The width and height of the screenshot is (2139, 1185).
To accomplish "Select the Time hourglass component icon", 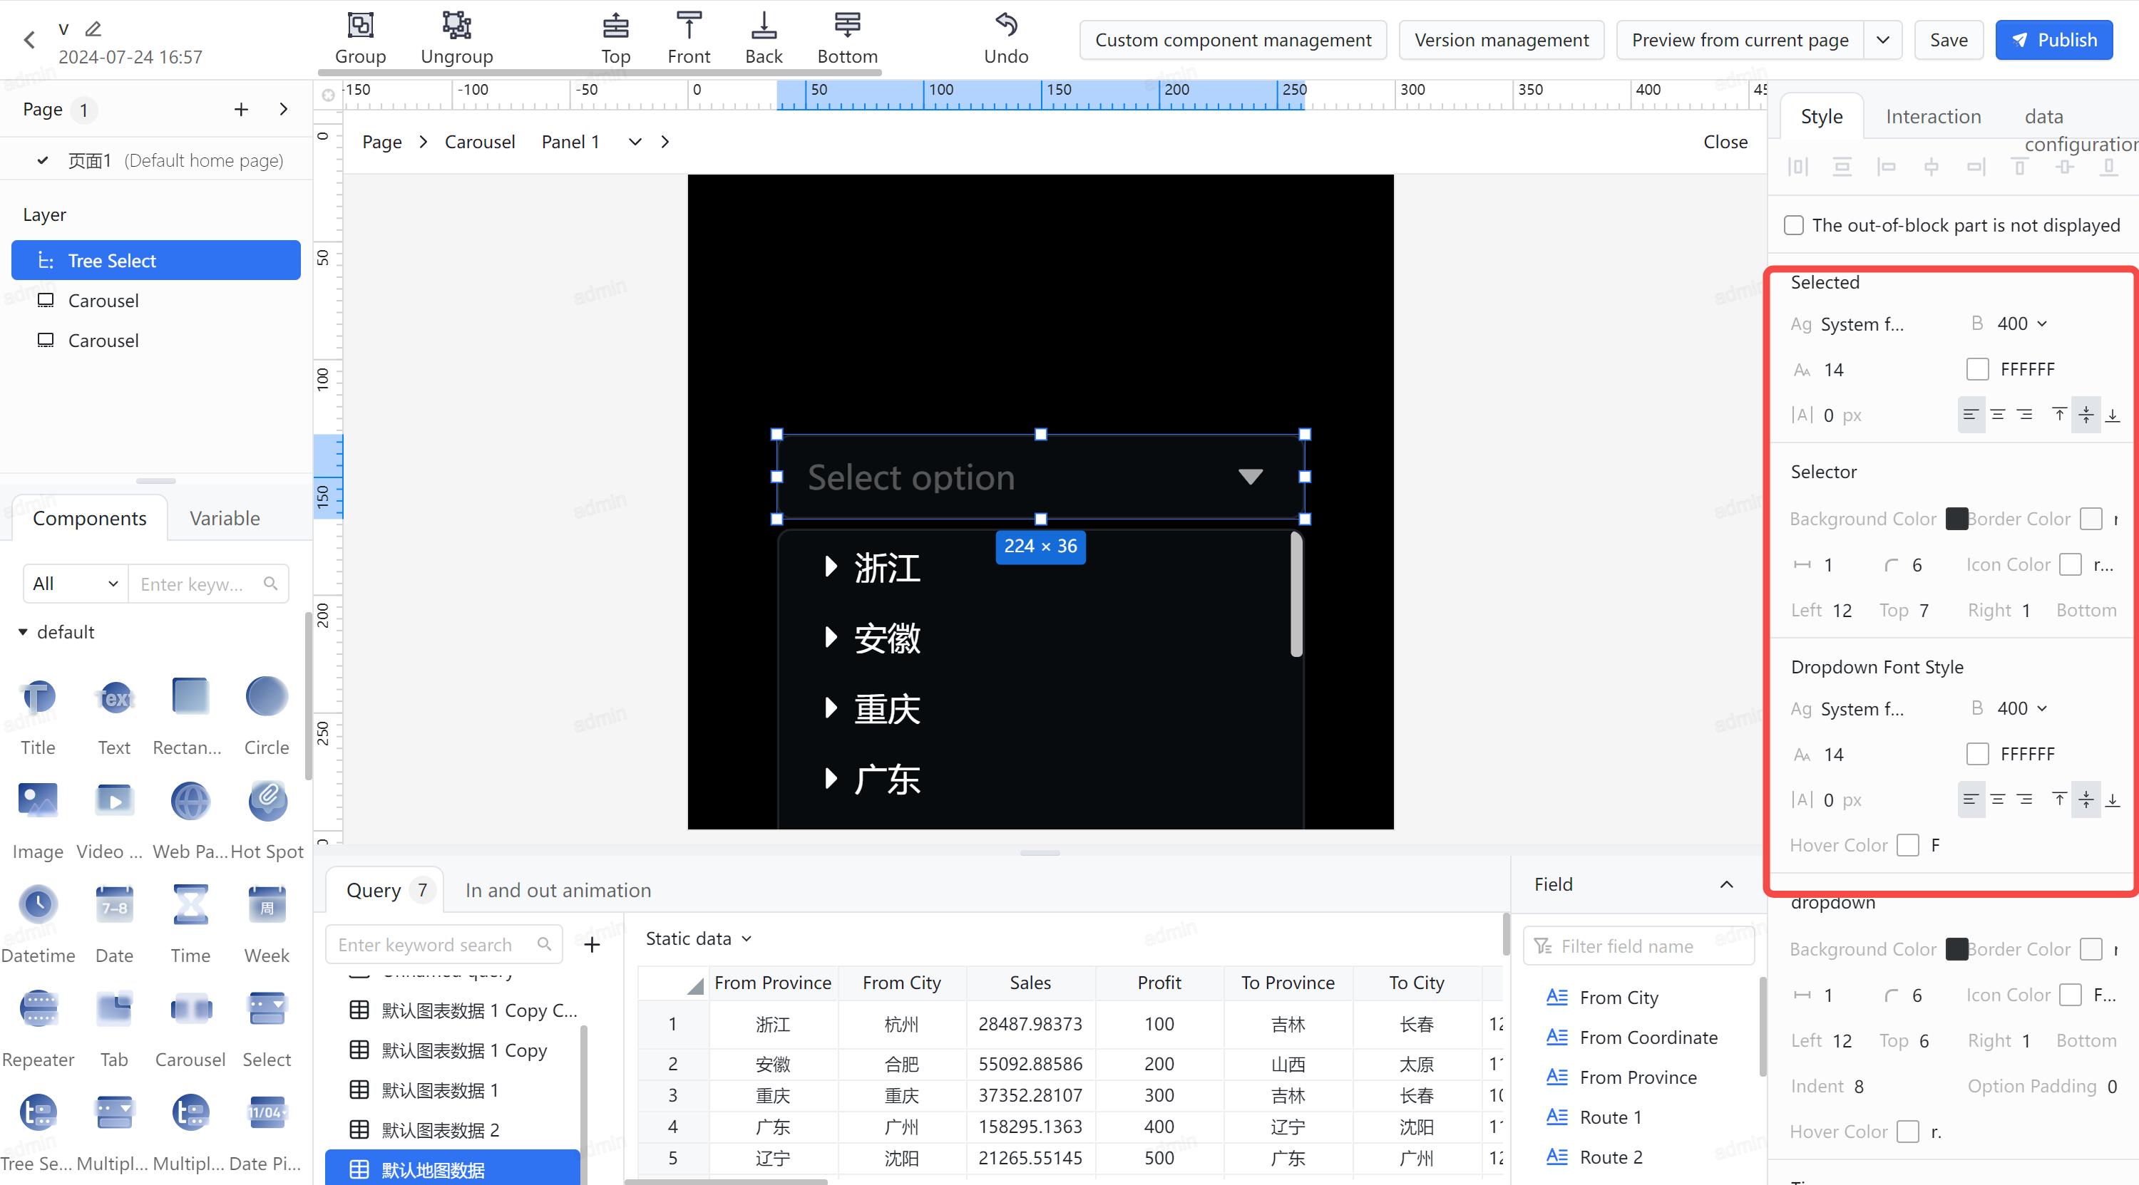I will click(190, 904).
